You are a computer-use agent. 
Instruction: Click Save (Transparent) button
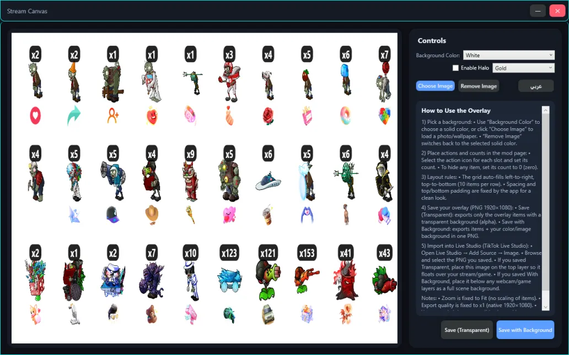click(466, 330)
